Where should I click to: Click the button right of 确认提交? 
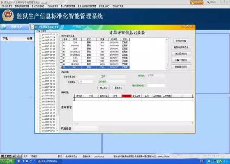(119, 88)
